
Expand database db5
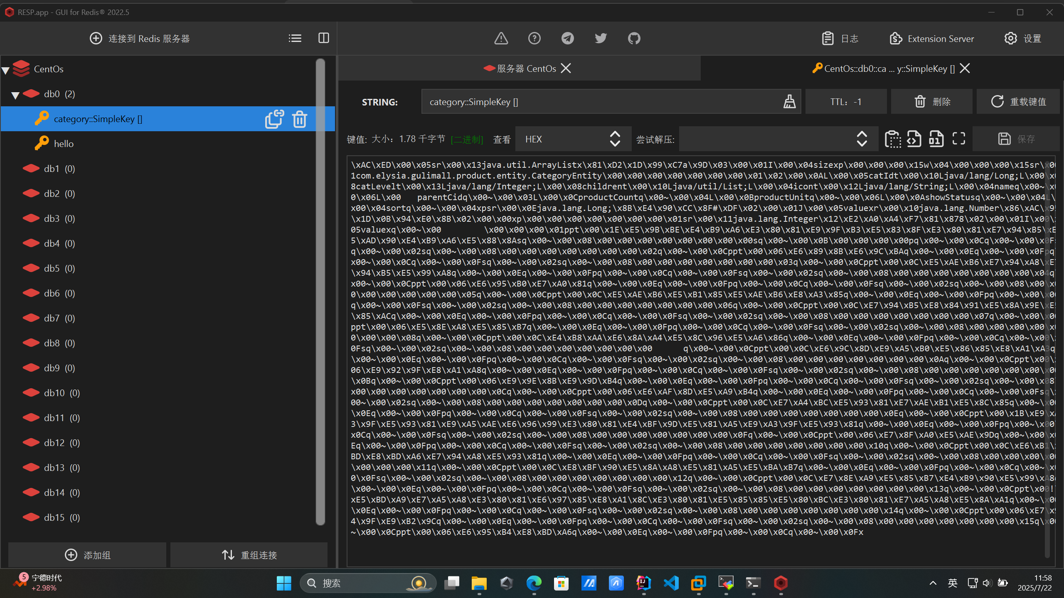pyautogui.click(x=59, y=268)
